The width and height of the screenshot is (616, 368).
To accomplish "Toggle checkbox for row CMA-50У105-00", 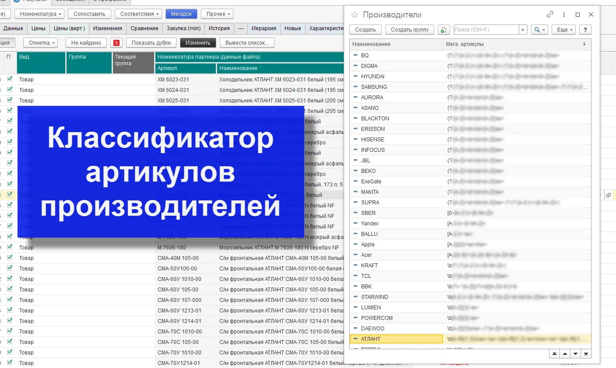I will (10, 268).
